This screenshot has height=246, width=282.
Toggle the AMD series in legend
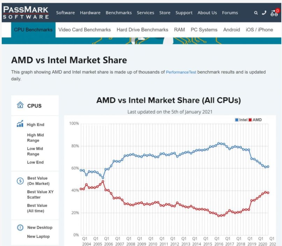point(257,120)
